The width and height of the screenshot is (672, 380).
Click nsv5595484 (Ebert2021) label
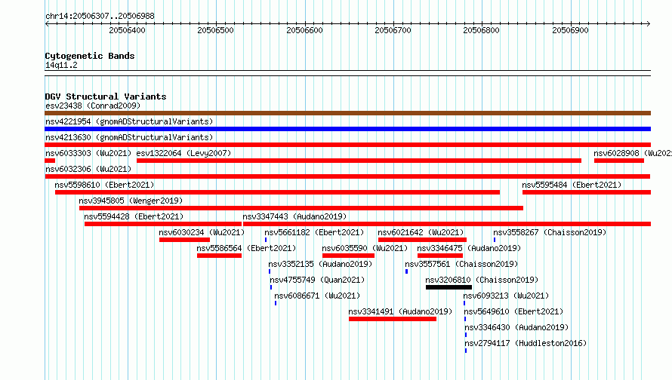(572, 185)
